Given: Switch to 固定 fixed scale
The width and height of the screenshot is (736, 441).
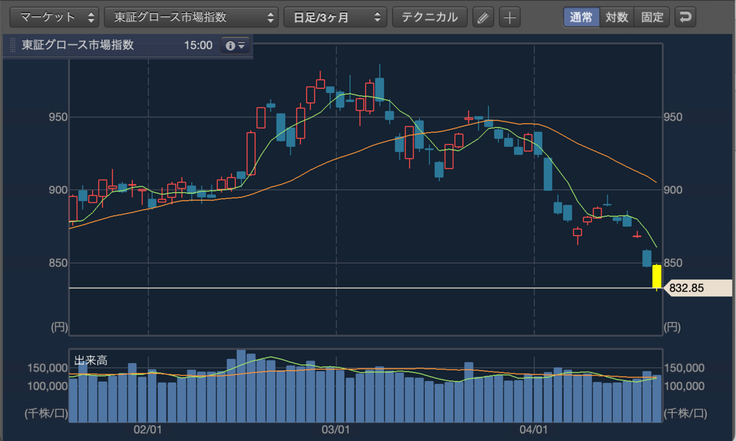Looking at the screenshot, I should pyautogui.click(x=652, y=17).
